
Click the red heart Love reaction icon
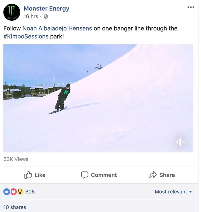13,192
